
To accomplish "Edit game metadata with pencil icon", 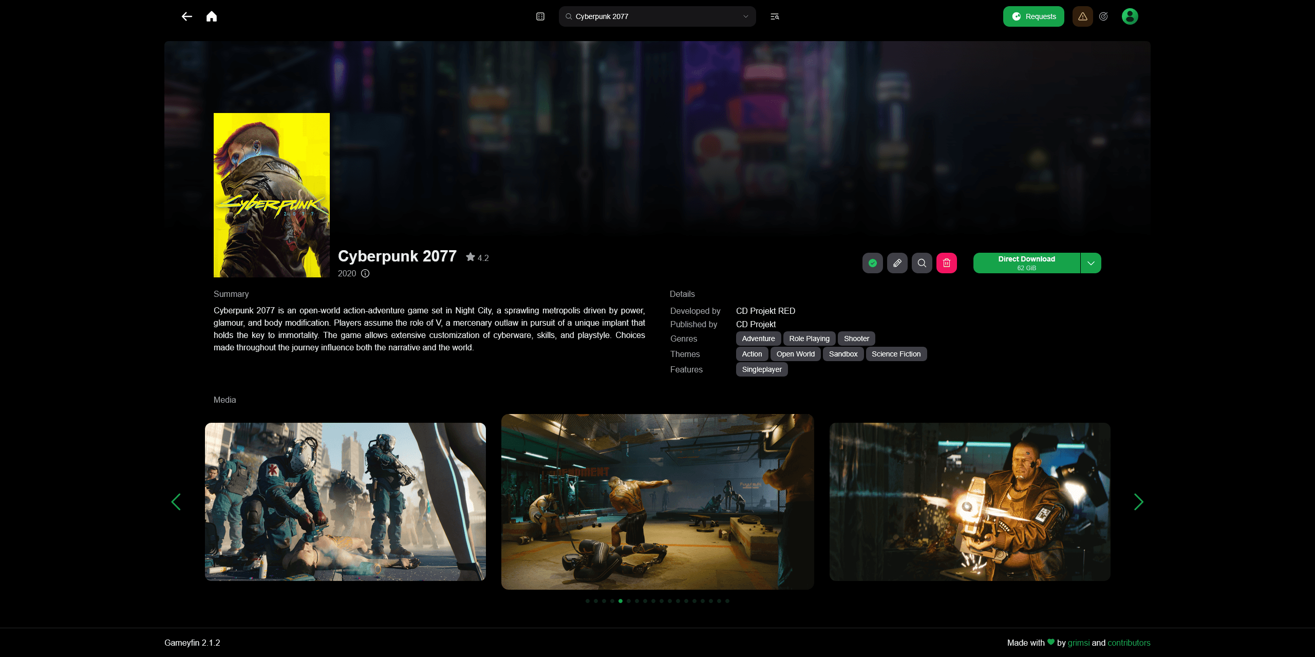I will click(897, 263).
